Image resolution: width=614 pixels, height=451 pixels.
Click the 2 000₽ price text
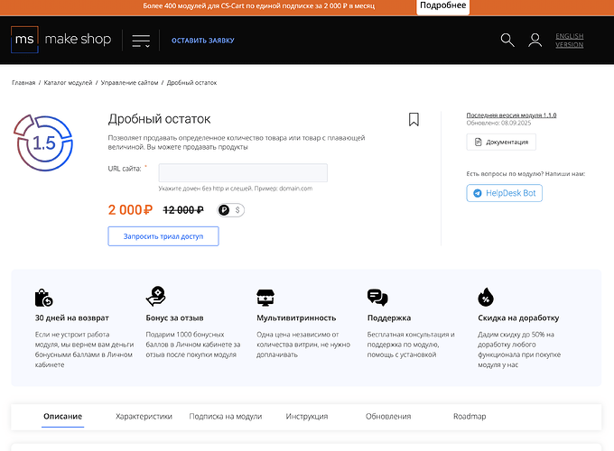pos(130,210)
